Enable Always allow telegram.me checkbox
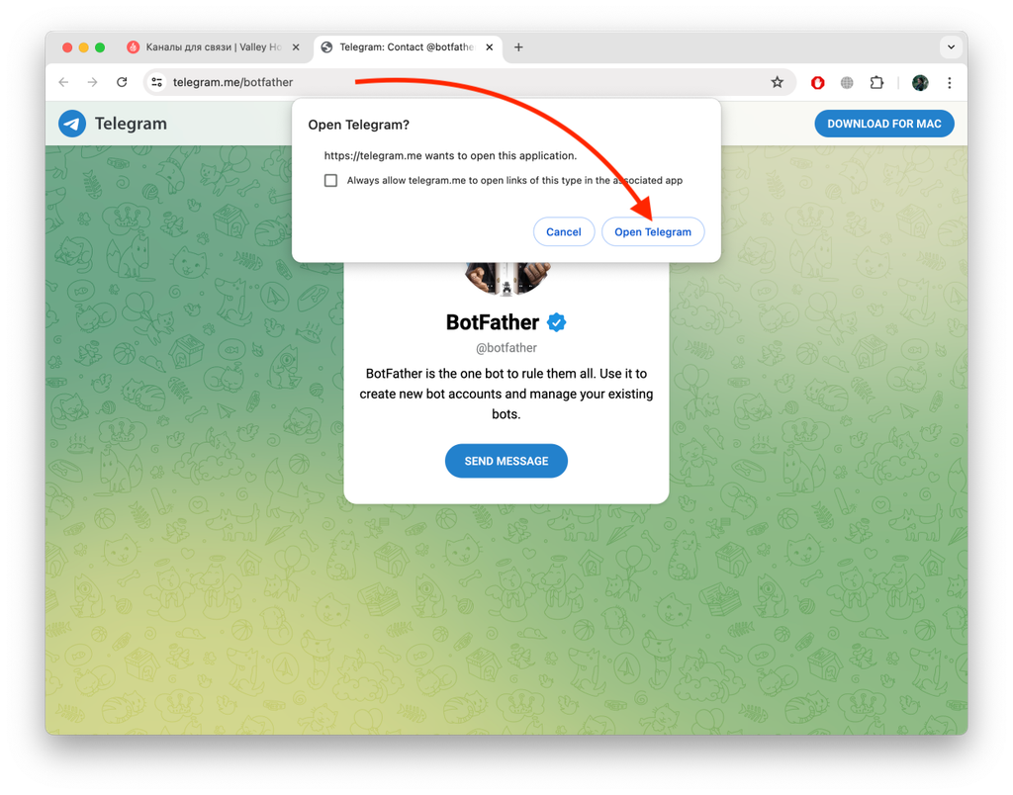The image size is (1013, 795). [x=330, y=180]
